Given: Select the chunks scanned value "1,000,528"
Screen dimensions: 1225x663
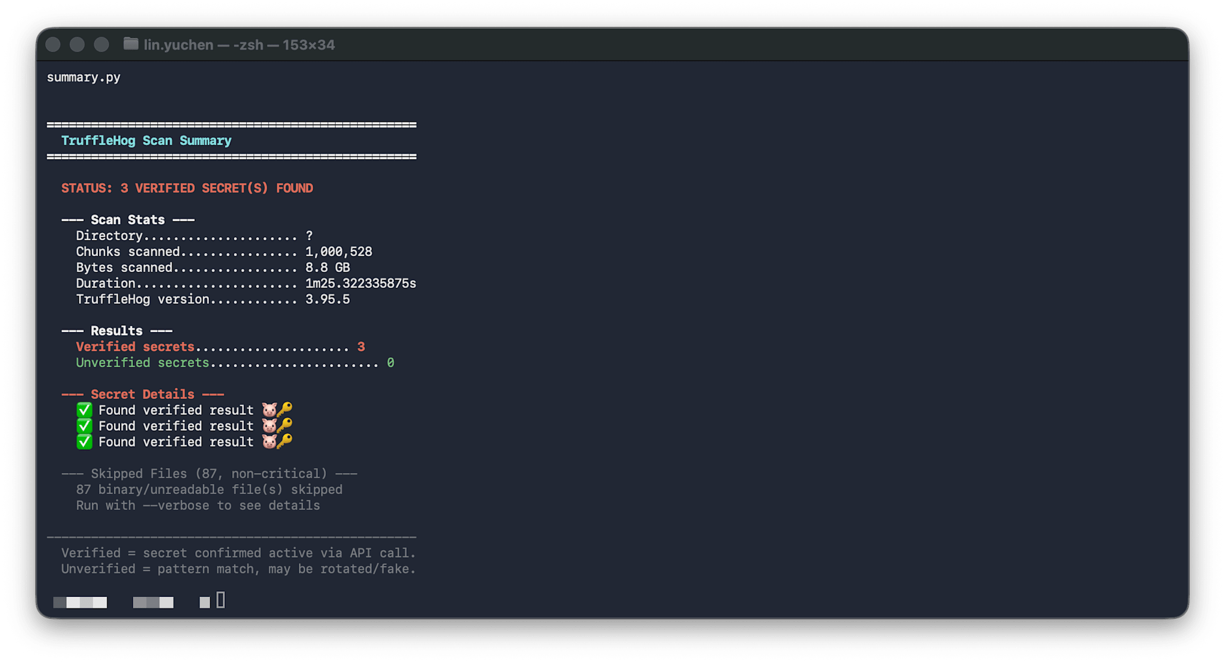Looking at the screenshot, I should pyautogui.click(x=339, y=252).
